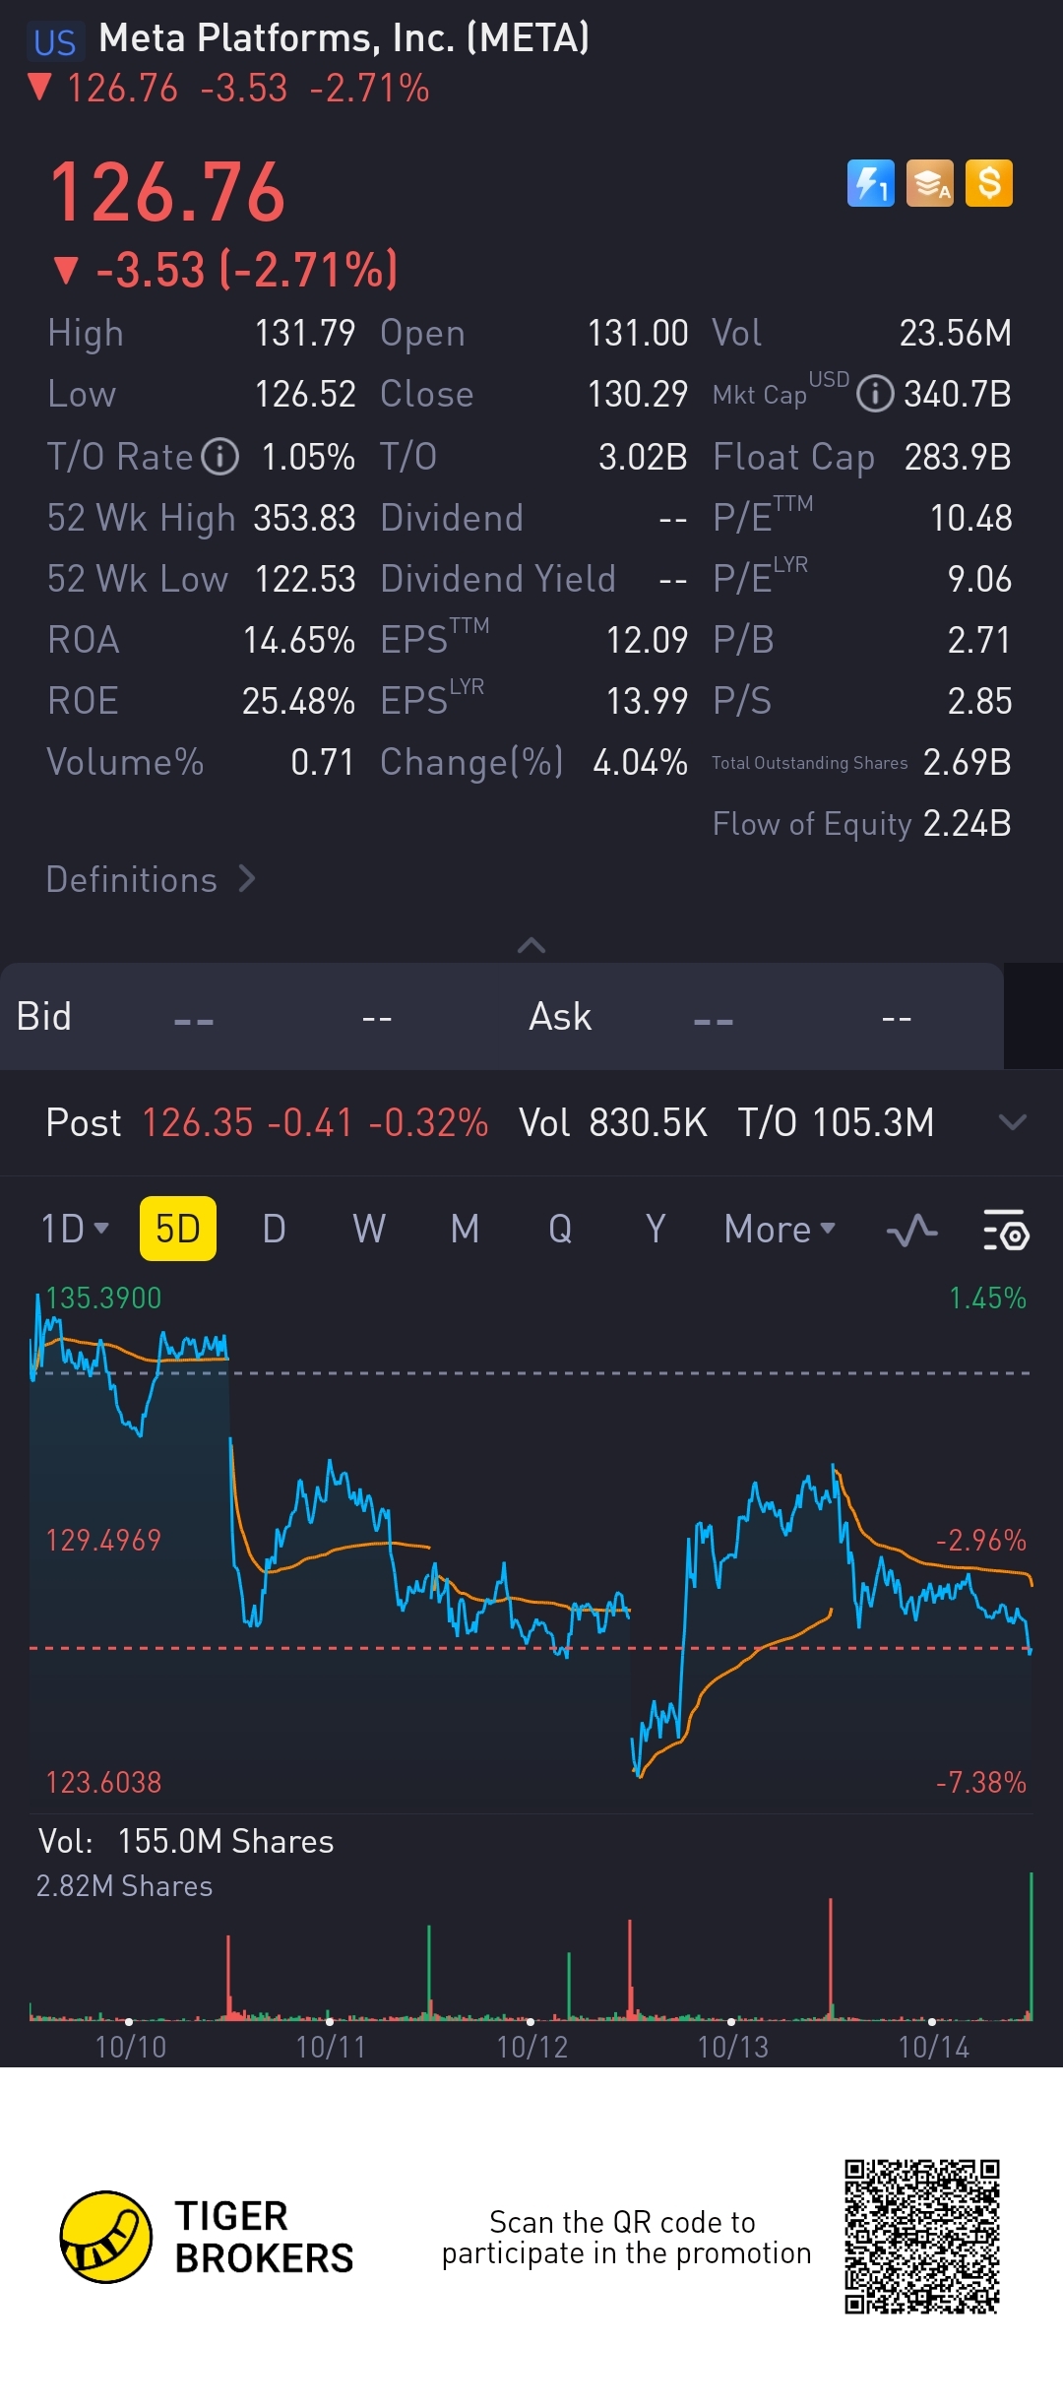The height and width of the screenshot is (2407, 1063).
Task: Tap the Bid and Ask quote bar
Action: click(500, 1017)
